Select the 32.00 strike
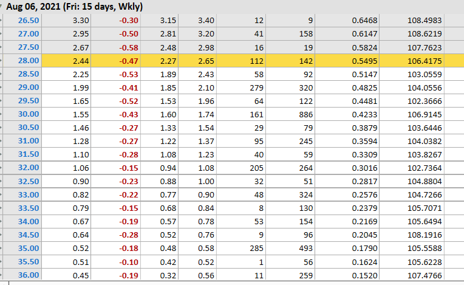This screenshot has height=285, width=464. pos(29,168)
